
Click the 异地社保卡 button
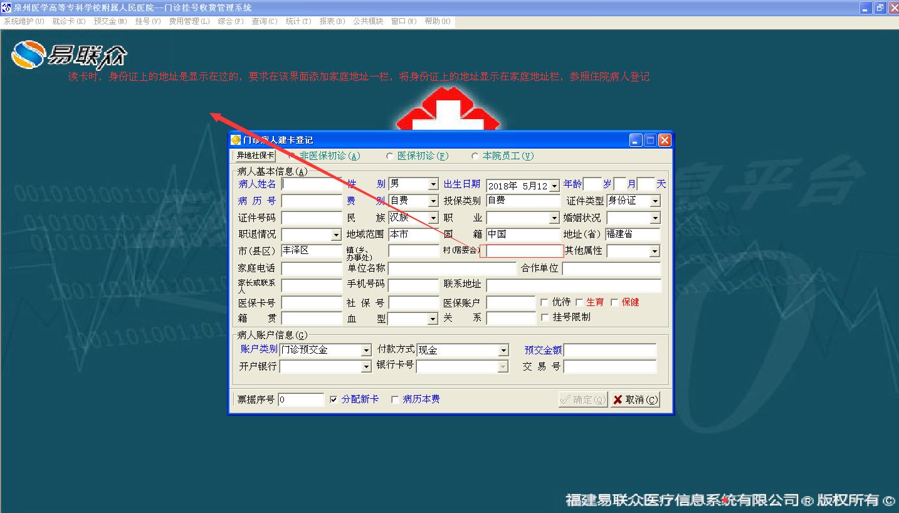tap(255, 156)
